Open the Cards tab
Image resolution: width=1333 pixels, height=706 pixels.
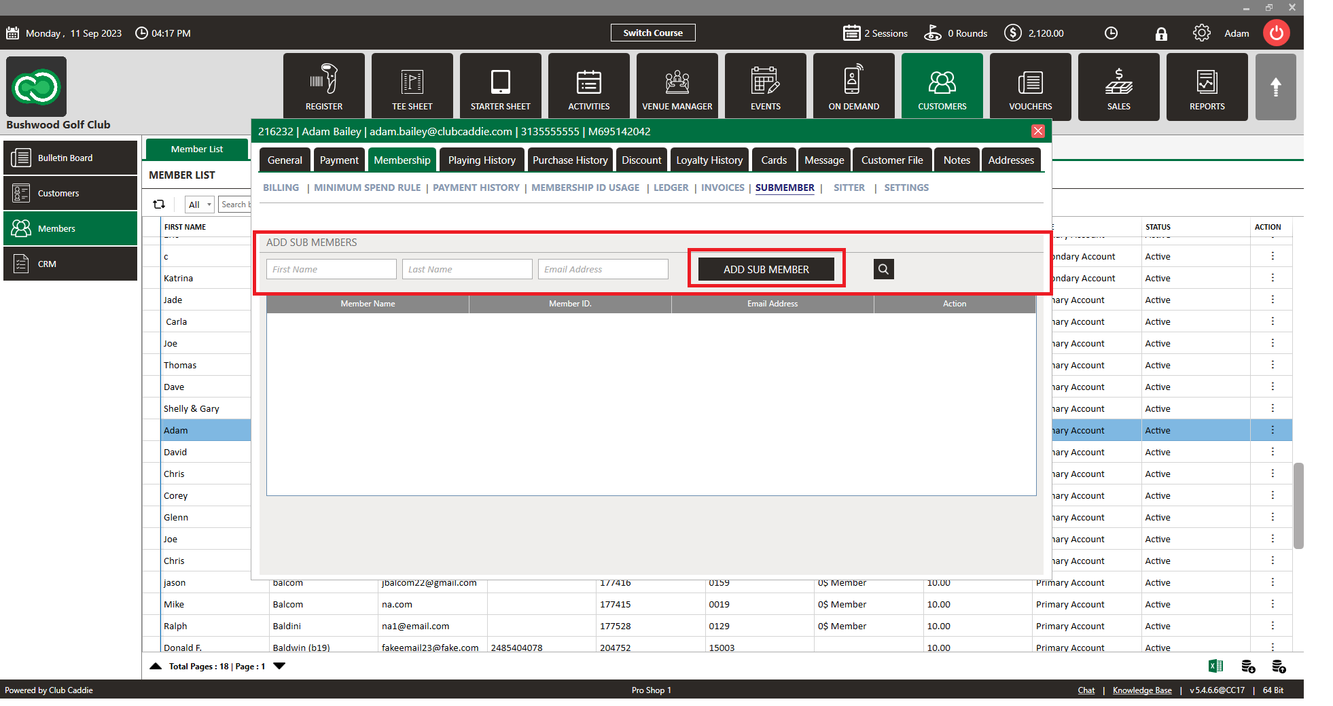coord(774,160)
